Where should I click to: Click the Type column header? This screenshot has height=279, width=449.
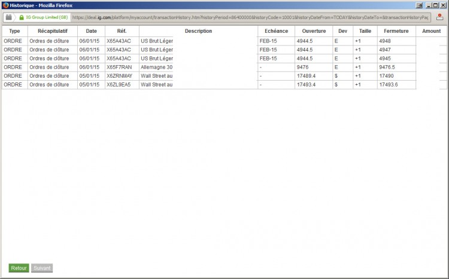tap(14, 31)
